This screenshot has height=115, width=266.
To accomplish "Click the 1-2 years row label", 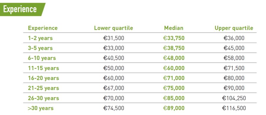I will point(40,38).
